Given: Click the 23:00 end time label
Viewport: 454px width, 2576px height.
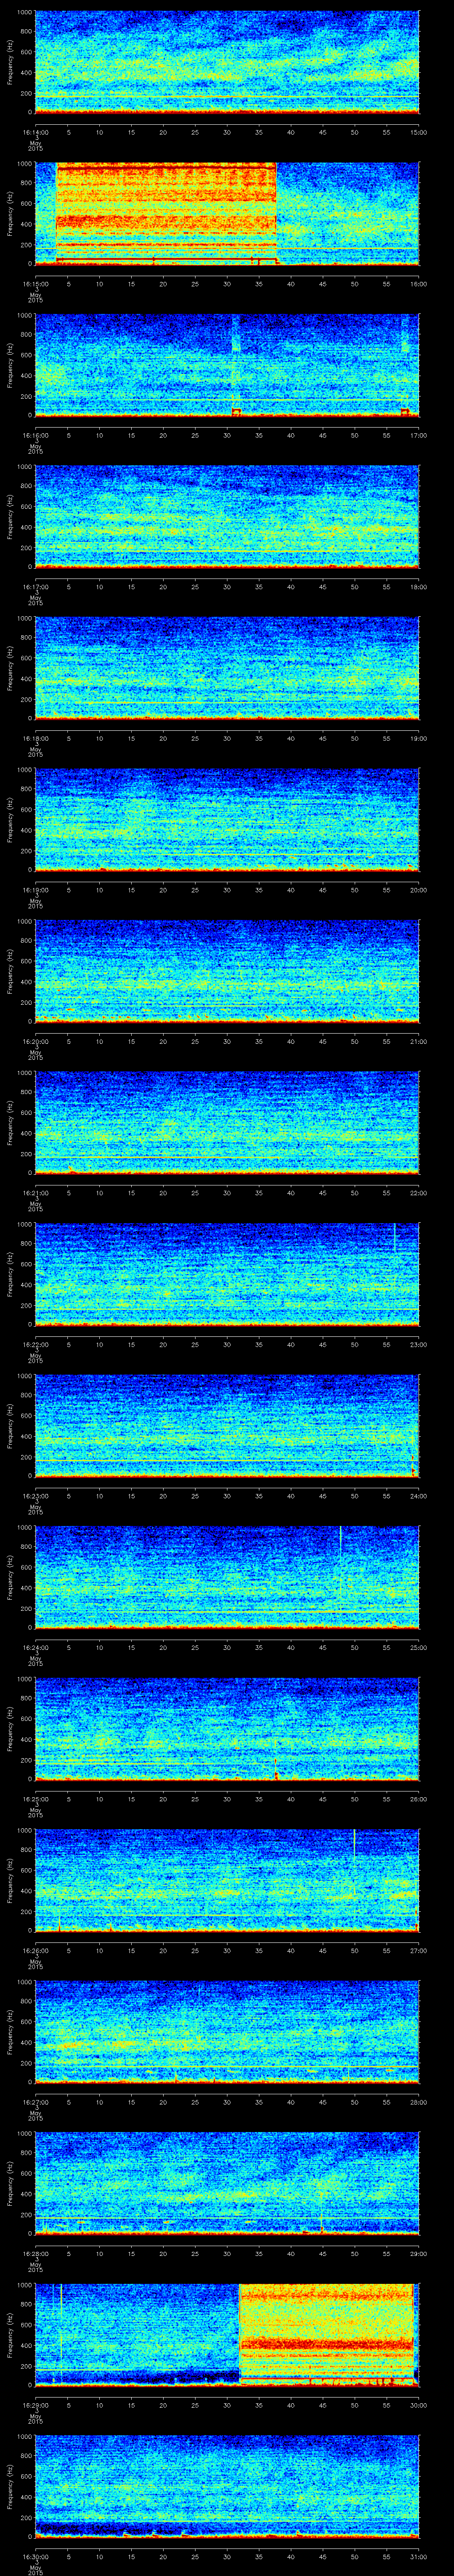Looking at the screenshot, I should pyautogui.click(x=419, y=1344).
